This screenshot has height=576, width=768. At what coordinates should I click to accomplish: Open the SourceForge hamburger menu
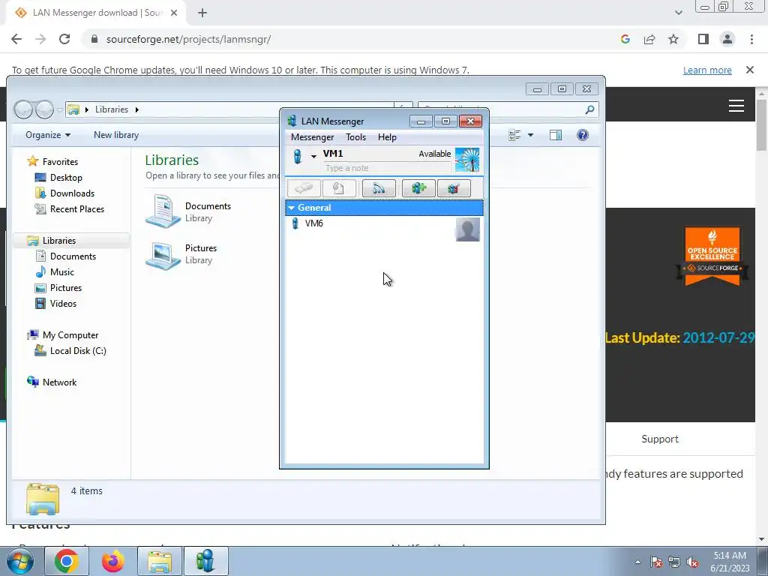[x=736, y=105]
